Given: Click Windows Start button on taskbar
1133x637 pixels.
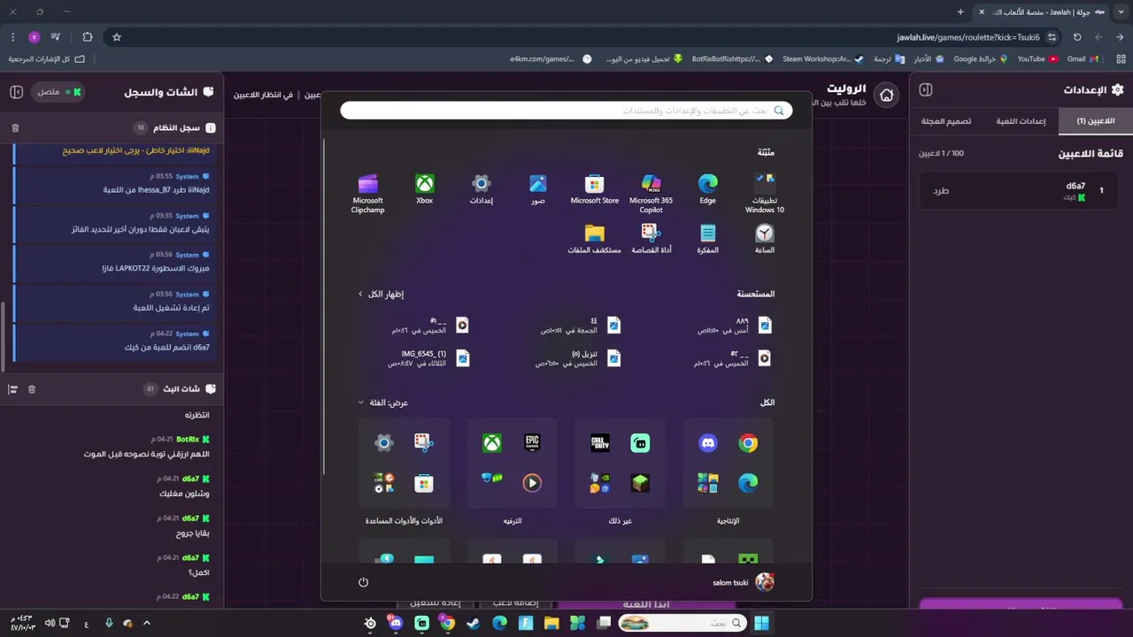Looking at the screenshot, I should (x=761, y=624).
